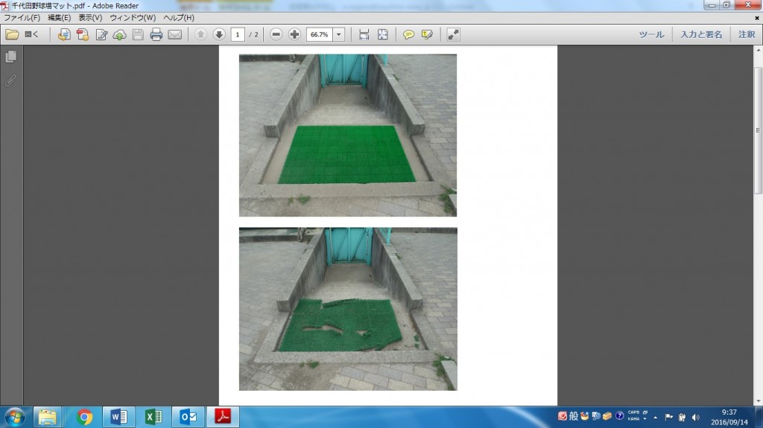Image resolution: width=763 pixels, height=428 pixels.
Task: Click the page number input field
Action: (x=238, y=34)
